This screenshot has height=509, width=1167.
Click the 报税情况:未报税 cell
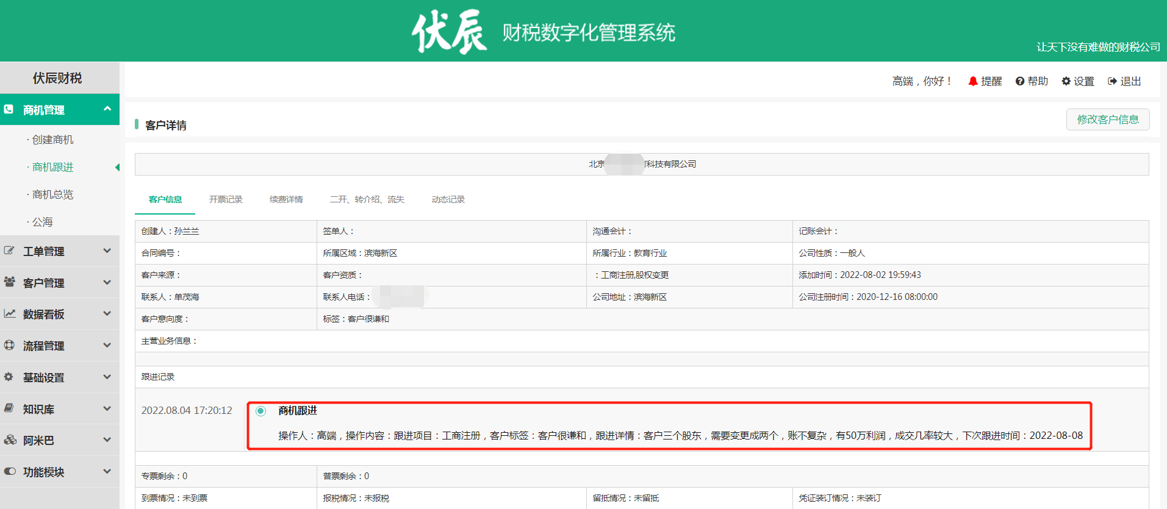pyautogui.click(x=451, y=498)
